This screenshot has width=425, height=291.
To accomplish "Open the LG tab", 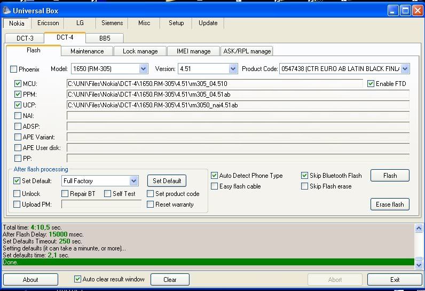I will point(80,23).
